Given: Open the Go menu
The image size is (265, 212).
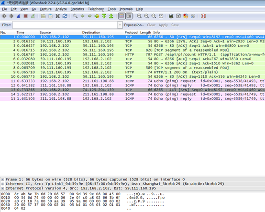Looking at the screenshot, I should coord(34,9).
